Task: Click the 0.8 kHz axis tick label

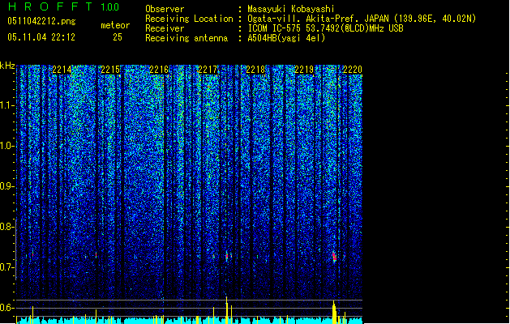Action: point(6,227)
